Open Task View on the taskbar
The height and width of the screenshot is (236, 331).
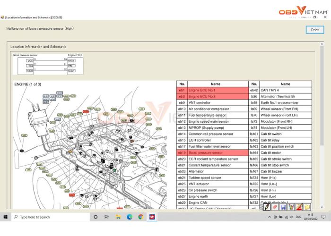[106, 217]
